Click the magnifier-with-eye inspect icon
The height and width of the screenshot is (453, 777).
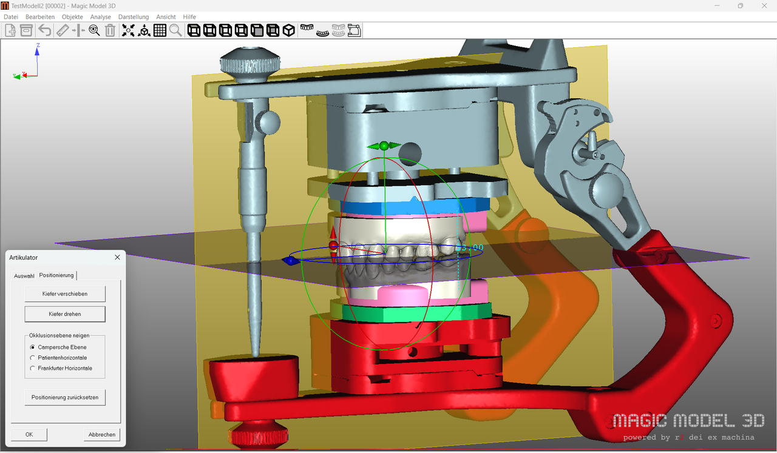click(94, 30)
